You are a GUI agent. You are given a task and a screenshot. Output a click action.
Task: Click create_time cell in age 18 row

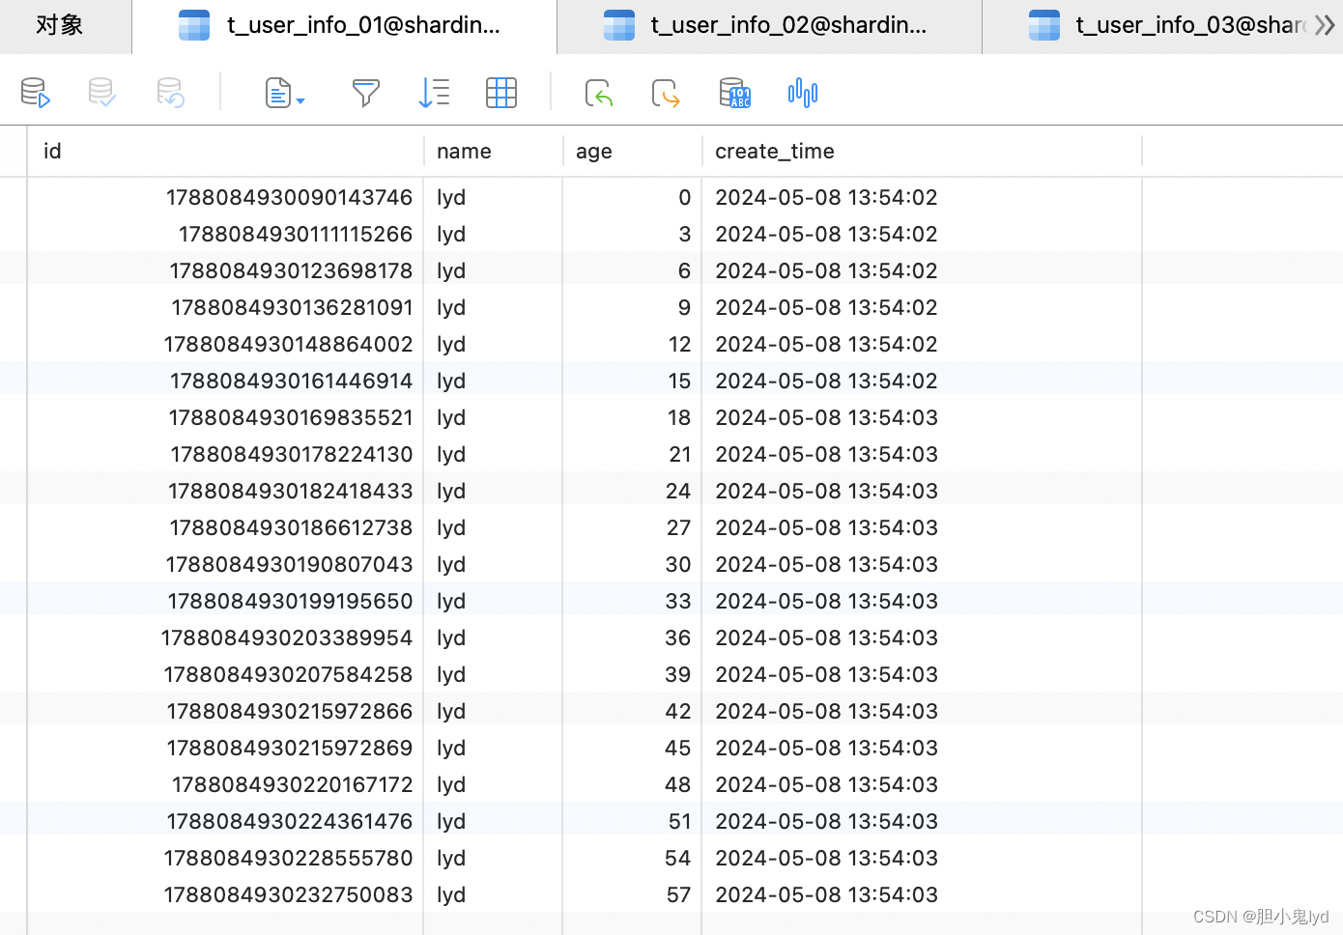coord(922,417)
